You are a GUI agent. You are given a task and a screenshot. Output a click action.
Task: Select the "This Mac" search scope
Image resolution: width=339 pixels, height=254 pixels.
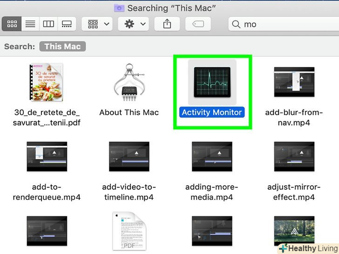[62, 47]
